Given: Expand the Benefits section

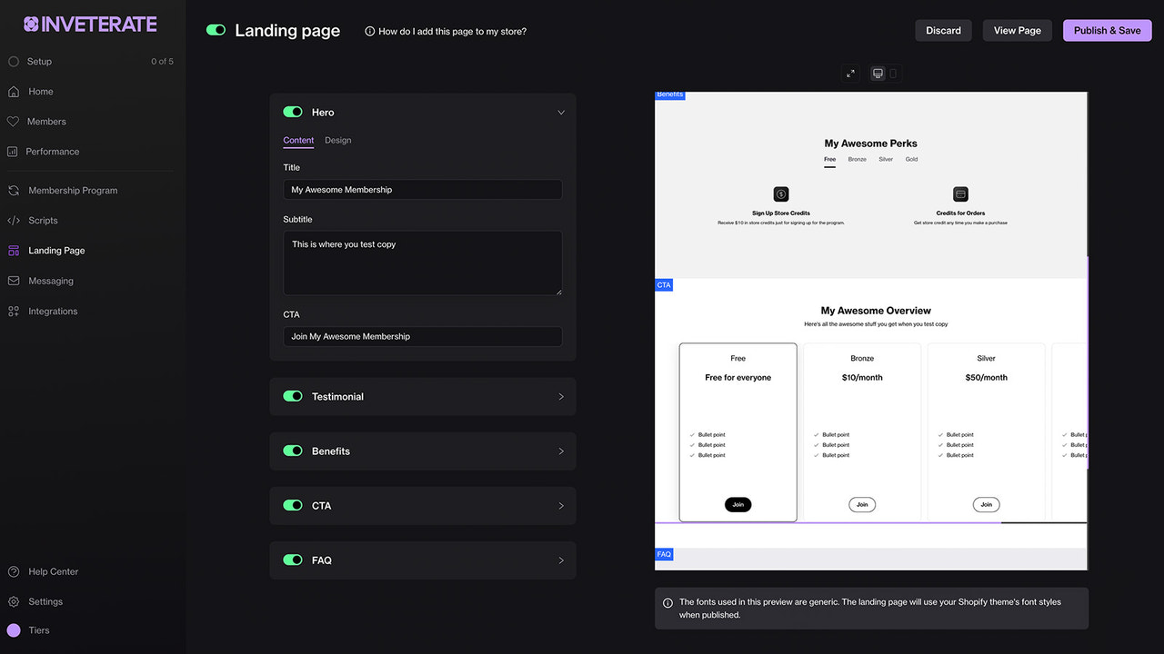Looking at the screenshot, I should pyautogui.click(x=560, y=451).
